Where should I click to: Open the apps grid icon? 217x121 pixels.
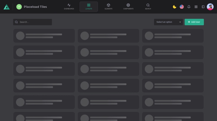[x=196, y=7]
